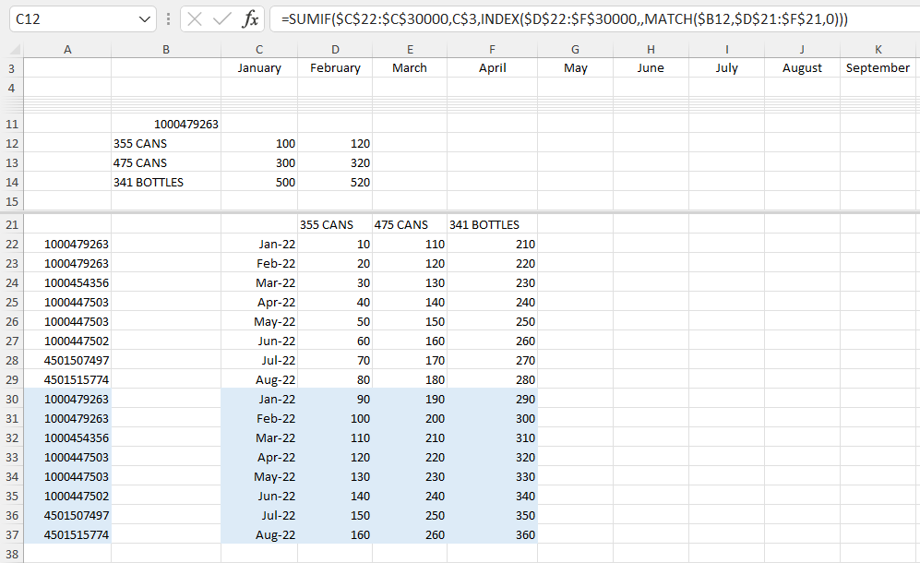920x563 pixels.
Task: Select row 12 header
Action: pos(12,143)
